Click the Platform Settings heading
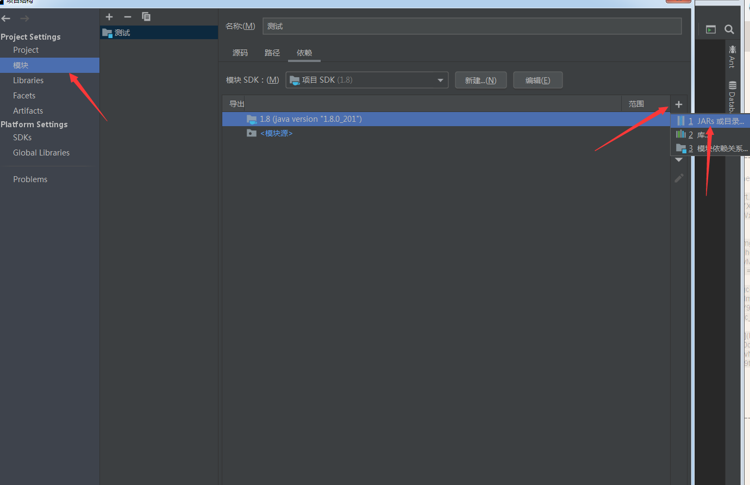750x485 pixels. 34,125
